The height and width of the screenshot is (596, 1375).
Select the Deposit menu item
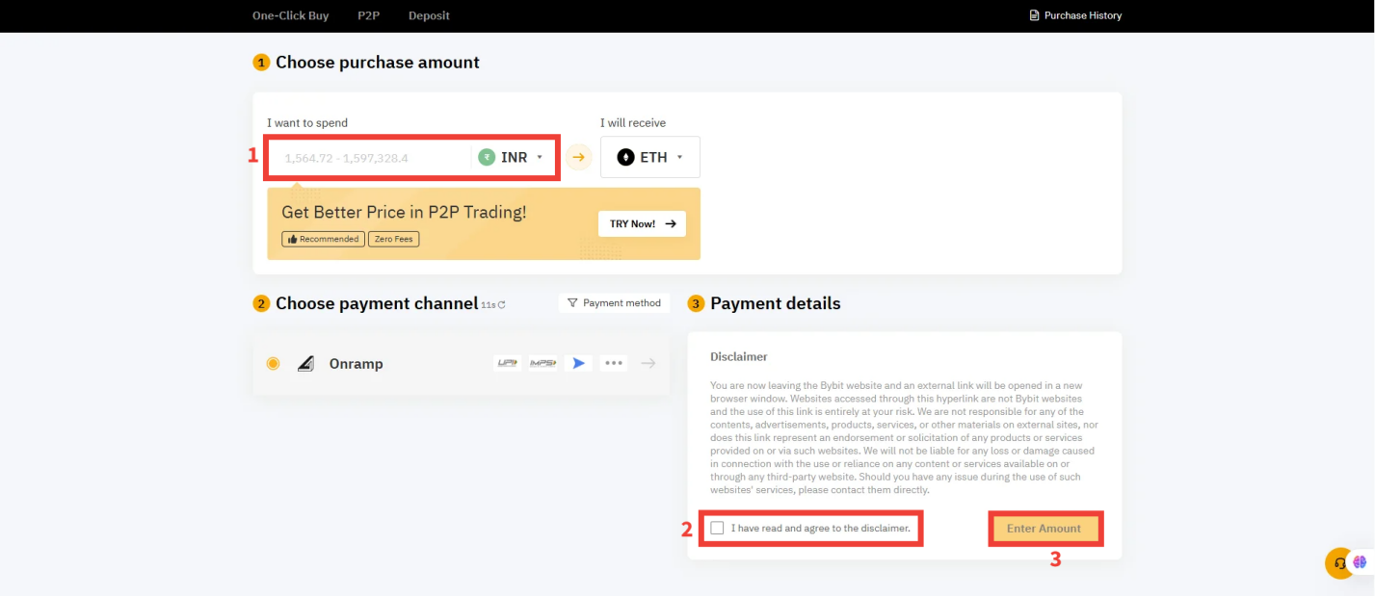pyautogui.click(x=428, y=15)
